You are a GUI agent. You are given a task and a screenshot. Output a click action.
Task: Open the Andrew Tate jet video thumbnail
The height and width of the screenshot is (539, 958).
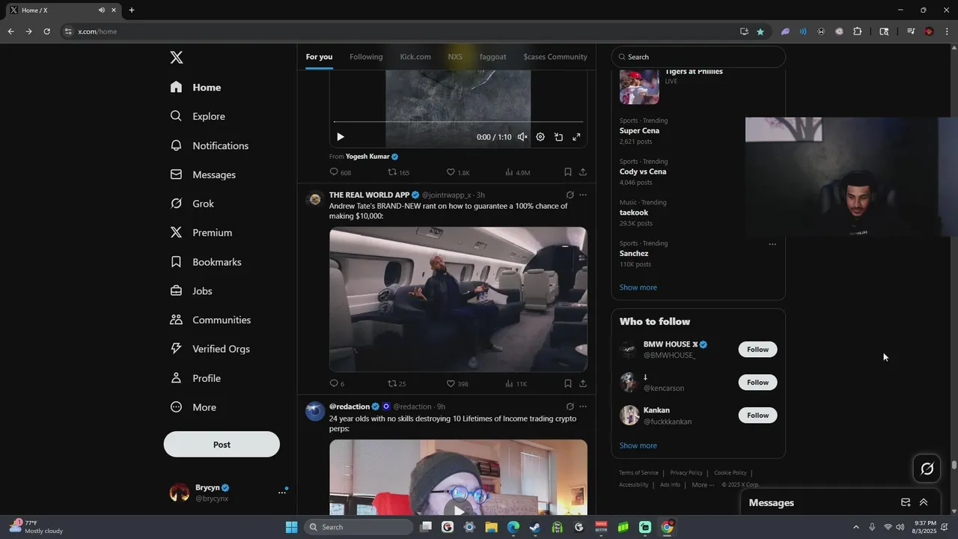tap(458, 299)
